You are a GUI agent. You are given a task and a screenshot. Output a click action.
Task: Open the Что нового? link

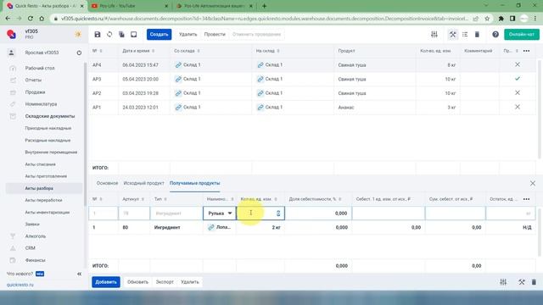point(20,274)
